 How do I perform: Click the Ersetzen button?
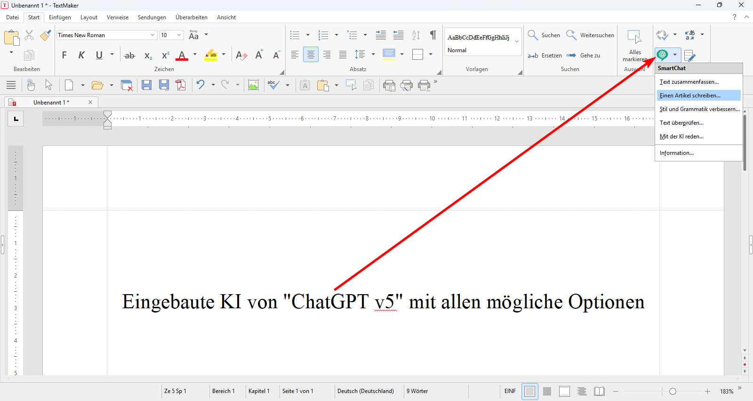click(x=545, y=56)
